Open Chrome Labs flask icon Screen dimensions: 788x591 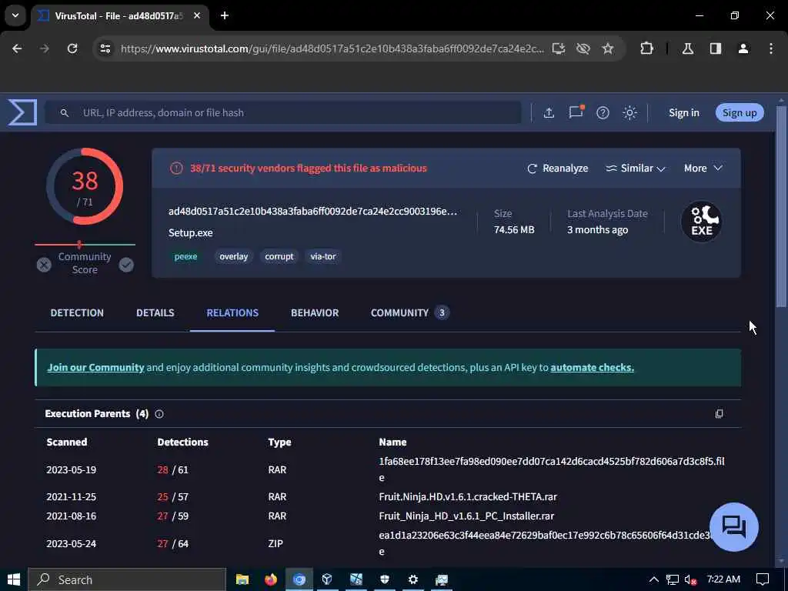pyautogui.click(x=687, y=48)
